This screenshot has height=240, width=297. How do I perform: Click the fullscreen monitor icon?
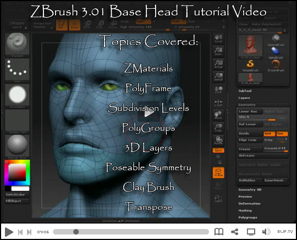251,232
